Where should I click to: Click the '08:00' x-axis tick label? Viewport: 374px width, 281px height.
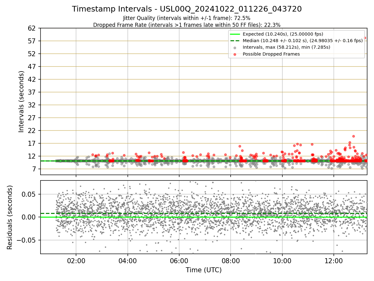click(x=231, y=260)
